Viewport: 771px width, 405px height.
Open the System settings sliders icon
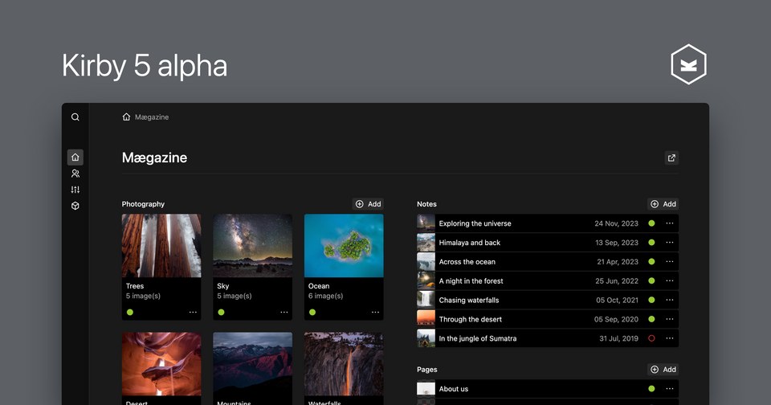click(75, 190)
